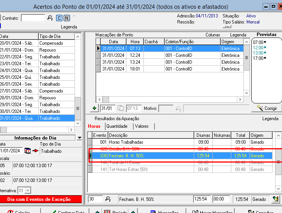The height and width of the screenshot is (213, 282).
Task: Select the 25/01/2024 - Qui. day row
Action: [x=19, y=77]
